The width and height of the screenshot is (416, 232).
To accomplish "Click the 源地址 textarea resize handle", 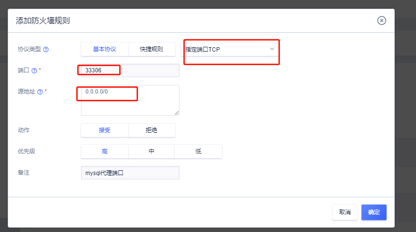I will pos(177,113).
